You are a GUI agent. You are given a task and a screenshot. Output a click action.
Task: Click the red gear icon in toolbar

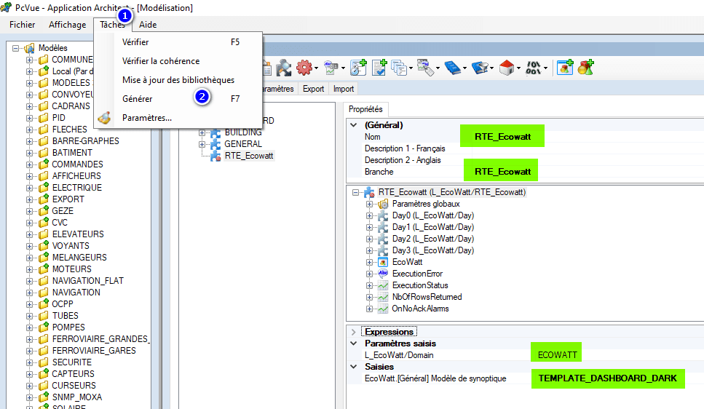[304, 68]
